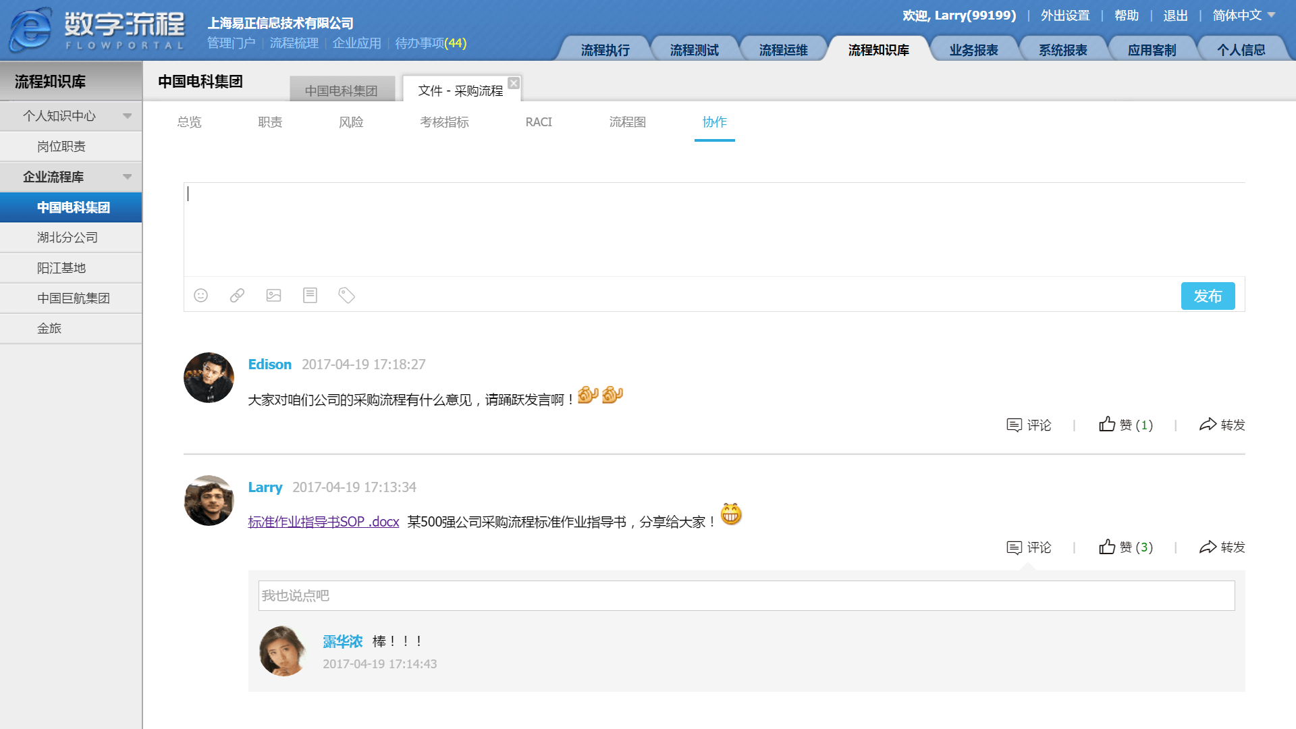
Task: Collapse the 企业流程库 section
Action: pos(127,177)
